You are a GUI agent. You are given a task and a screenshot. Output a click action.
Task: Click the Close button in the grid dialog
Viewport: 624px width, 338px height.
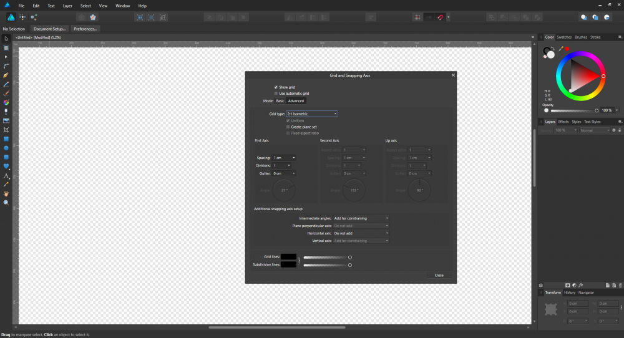coord(439,275)
